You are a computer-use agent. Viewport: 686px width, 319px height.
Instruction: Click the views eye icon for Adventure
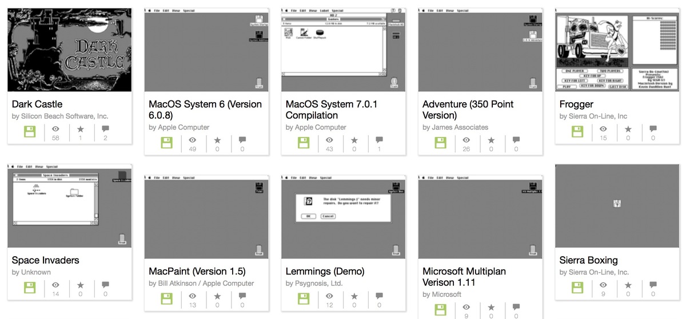(x=466, y=140)
